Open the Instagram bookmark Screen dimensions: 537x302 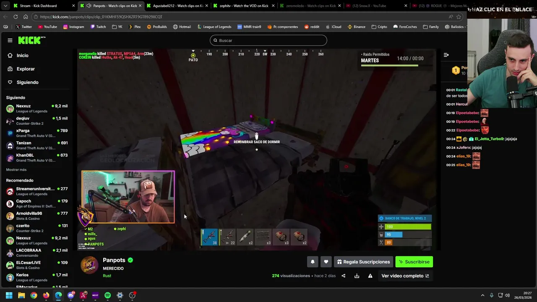73,27
